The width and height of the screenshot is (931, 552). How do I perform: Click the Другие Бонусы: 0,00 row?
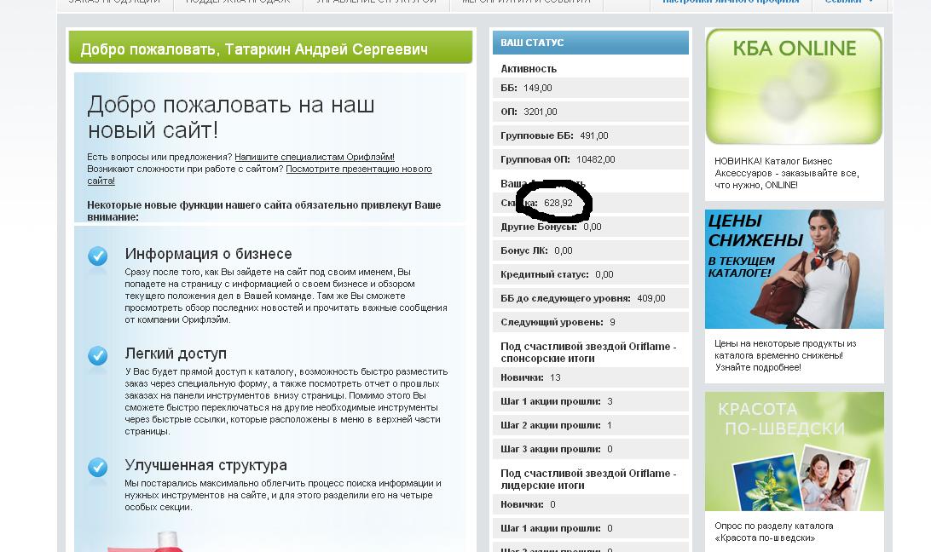pos(591,227)
